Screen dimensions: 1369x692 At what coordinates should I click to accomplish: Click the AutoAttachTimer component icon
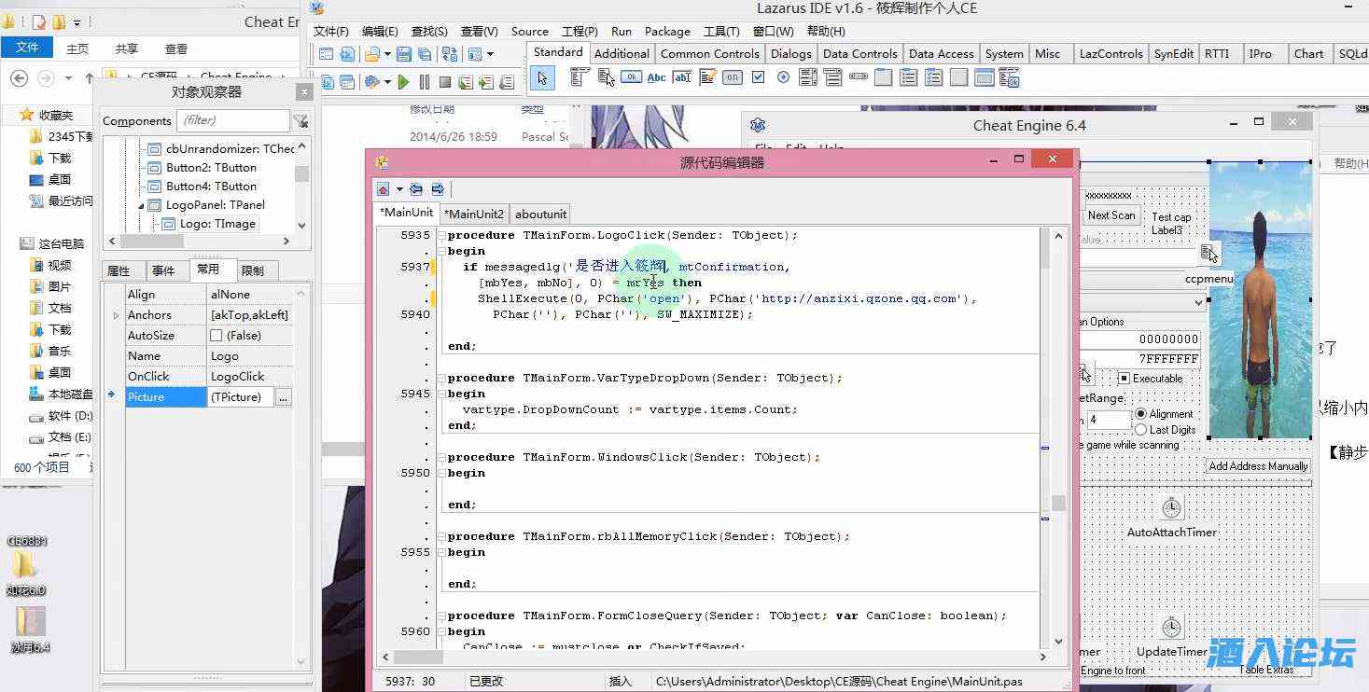coord(1171,508)
